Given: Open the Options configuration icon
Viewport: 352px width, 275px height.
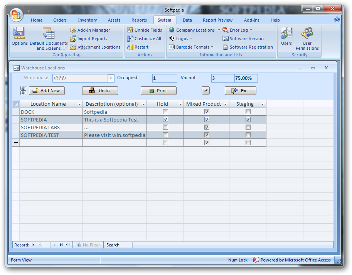Looking at the screenshot, I should 20,36.
